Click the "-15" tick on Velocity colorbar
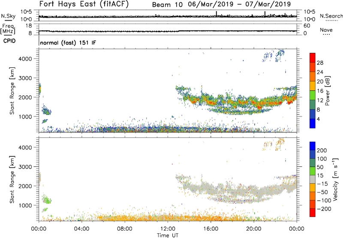Viewport: 343px width, 238px height. [x=322, y=184]
